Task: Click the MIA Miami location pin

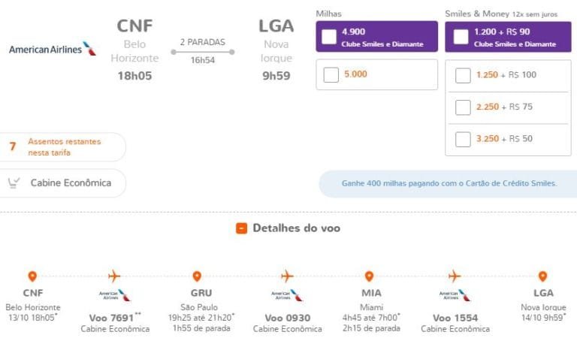Action: click(x=369, y=276)
